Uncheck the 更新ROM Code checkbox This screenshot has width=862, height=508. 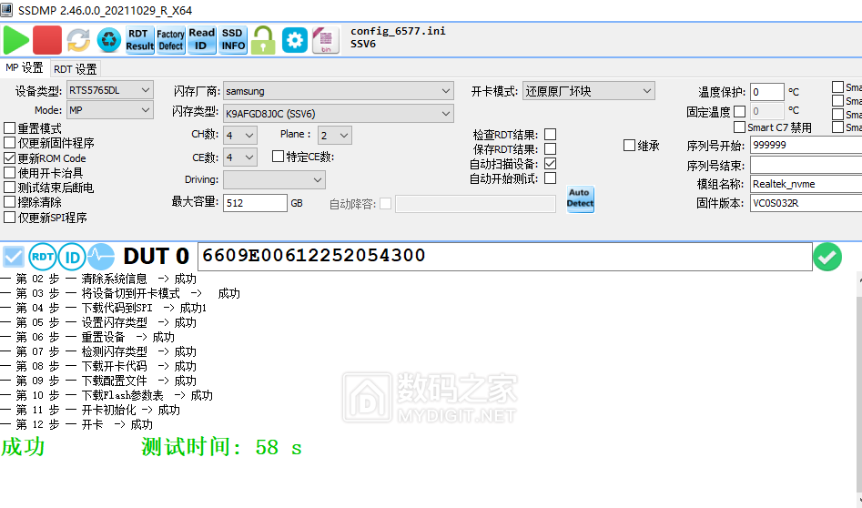click(10, 157)
